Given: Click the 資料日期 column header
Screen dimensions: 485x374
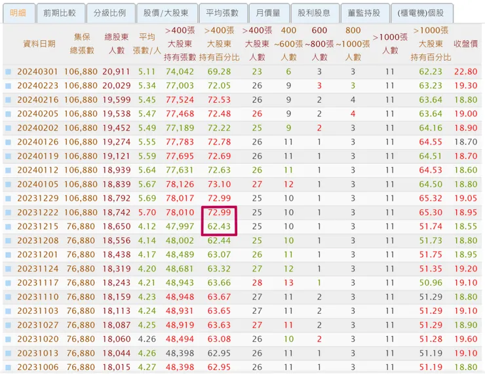Looking at the screenshot, I should tap(39, 44).
